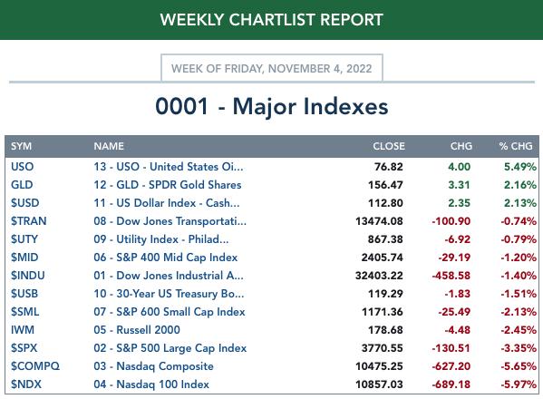Sort by % CHG column header
This screenshot has width=543, height=399.
516,146
